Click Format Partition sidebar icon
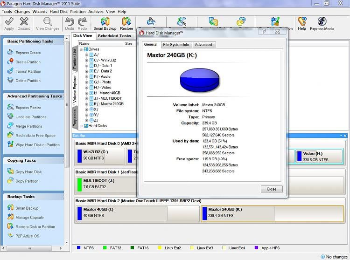 pos(10,71)
